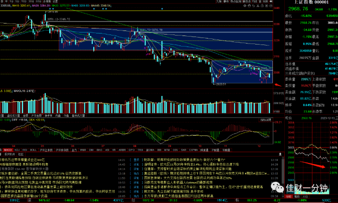Switch volume pane to 换手率
Viewport: 338px width, 203px height.
49,115
